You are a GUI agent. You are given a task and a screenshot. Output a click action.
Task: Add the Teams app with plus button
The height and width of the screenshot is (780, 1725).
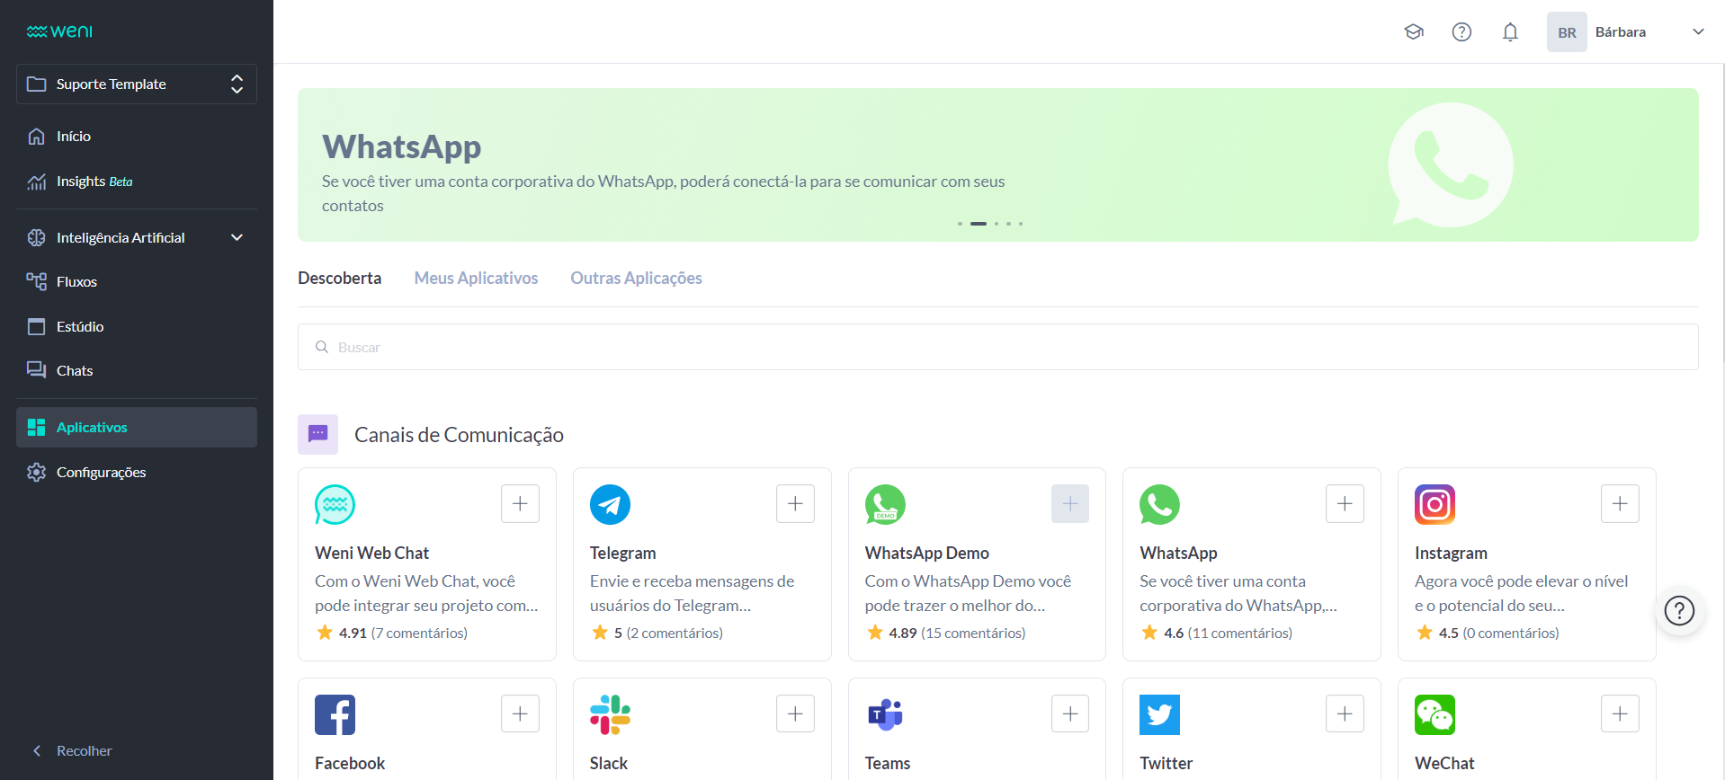1070,714
